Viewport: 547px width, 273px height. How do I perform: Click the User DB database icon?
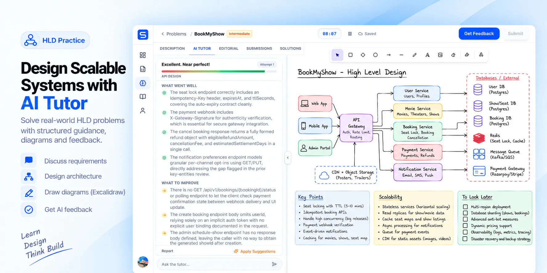(478, 90)
